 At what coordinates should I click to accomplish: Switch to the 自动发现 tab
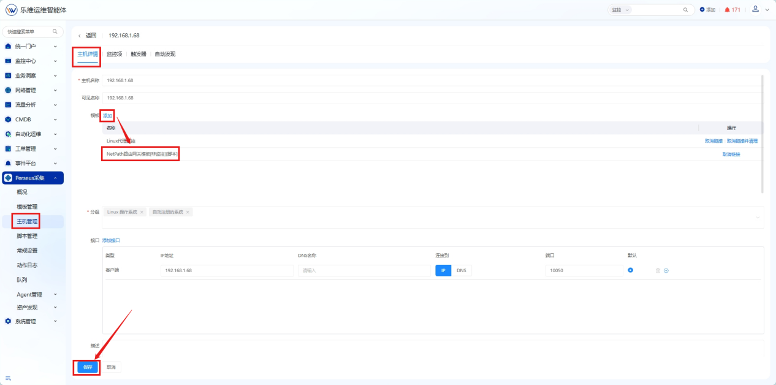click(x=165, y=54)
